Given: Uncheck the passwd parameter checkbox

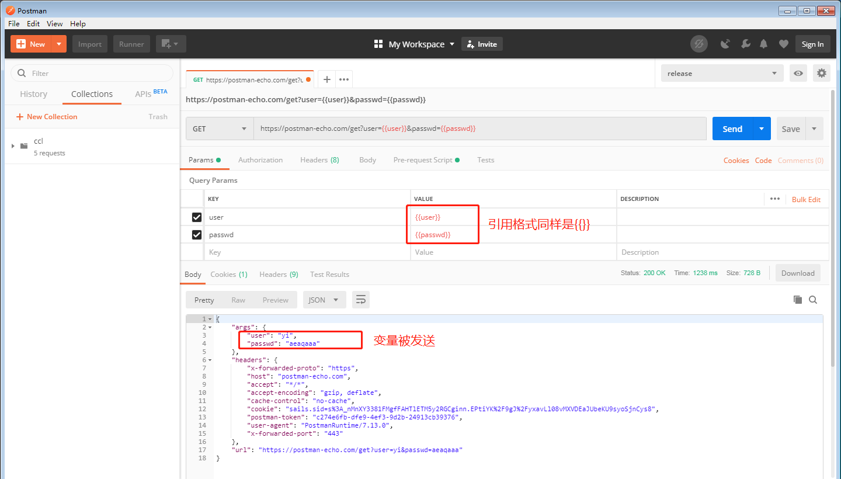Looking at the screenshot, I should pyautogui.click(x=197, y=235).
